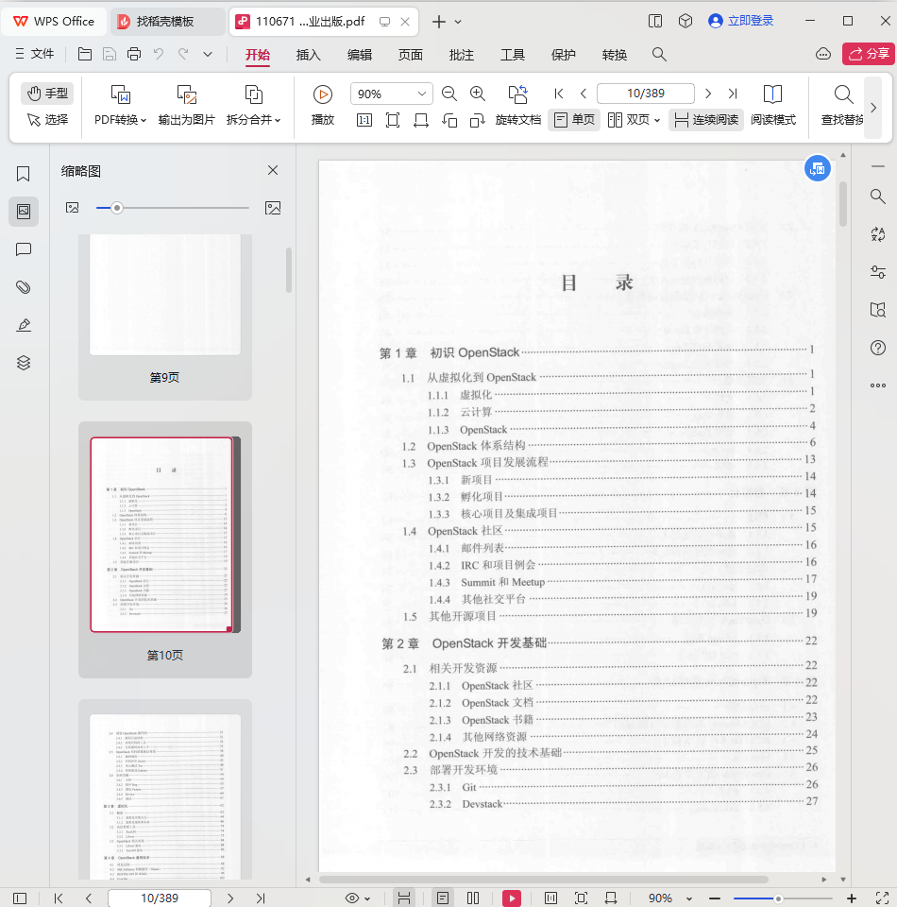897x907 pixels.
Task: Click the 立即登录 login button
Action: pos(741,21)
